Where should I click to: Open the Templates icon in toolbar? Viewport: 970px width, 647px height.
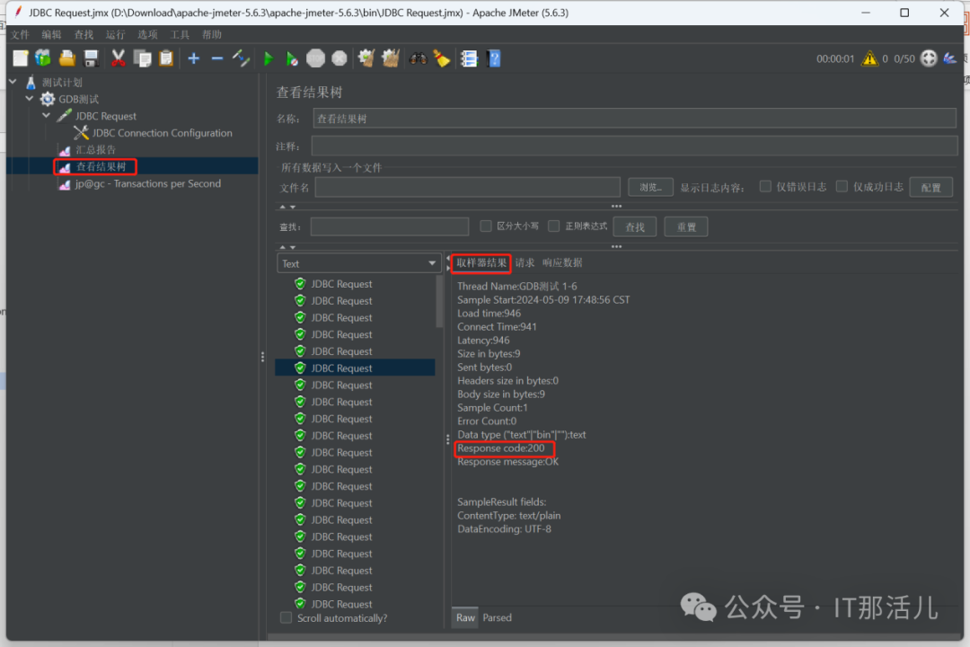pos(43,58)
